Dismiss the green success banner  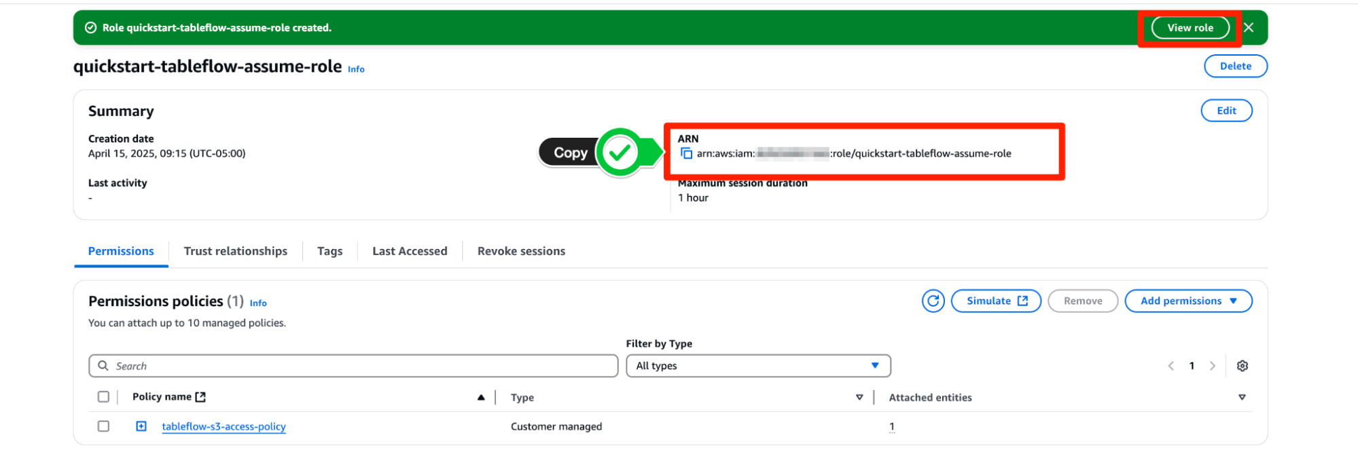click(x=1249, y=28)
